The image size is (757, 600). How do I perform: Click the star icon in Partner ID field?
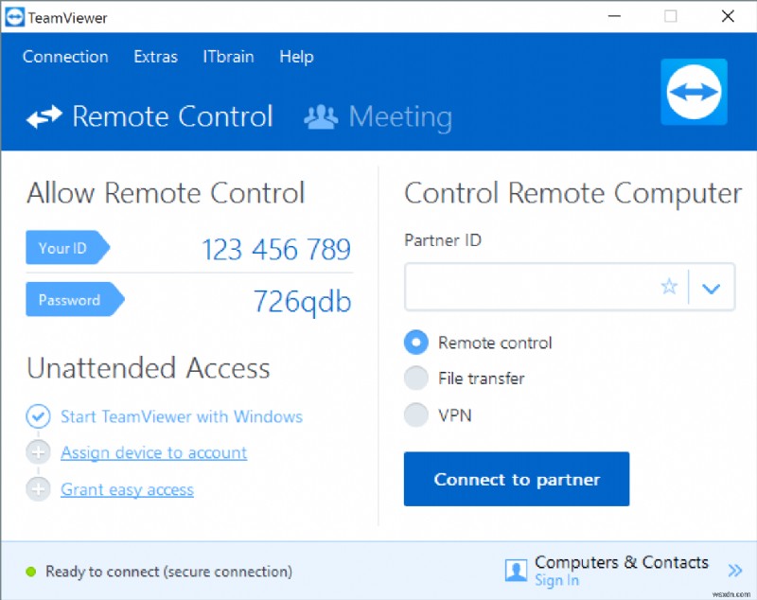[669, 287]
